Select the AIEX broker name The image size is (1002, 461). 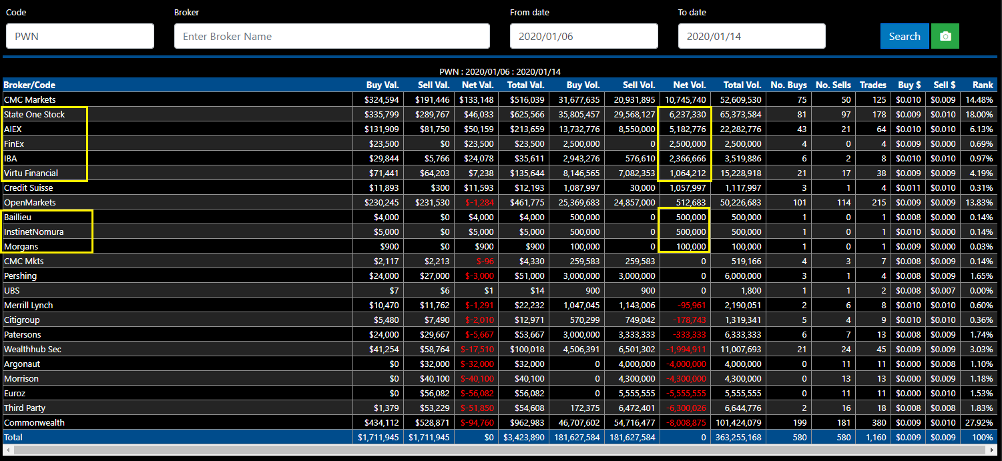coord(13,129)
